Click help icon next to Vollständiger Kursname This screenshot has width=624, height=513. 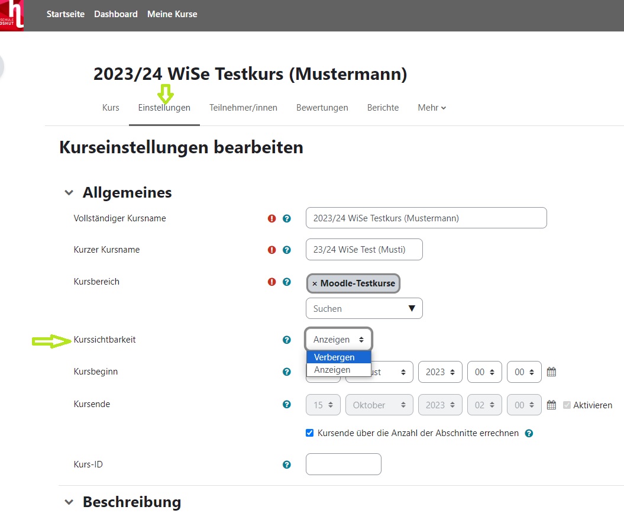287,218
